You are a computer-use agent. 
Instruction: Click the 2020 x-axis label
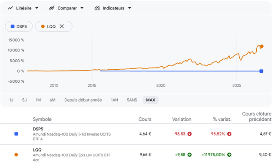click(x=161, y=85)
